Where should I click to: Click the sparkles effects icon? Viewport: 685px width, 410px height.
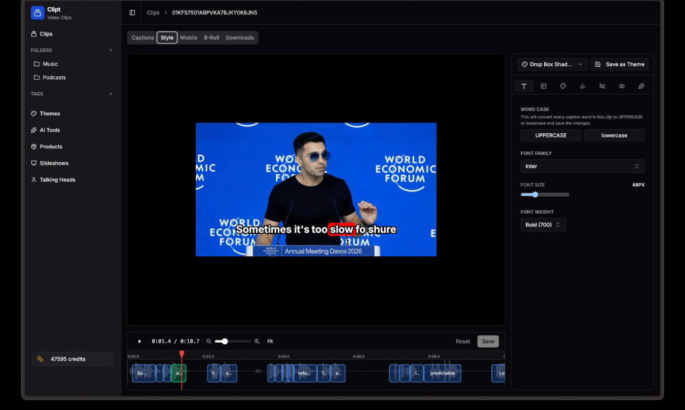pyautogui.click(x=641, y=86)
